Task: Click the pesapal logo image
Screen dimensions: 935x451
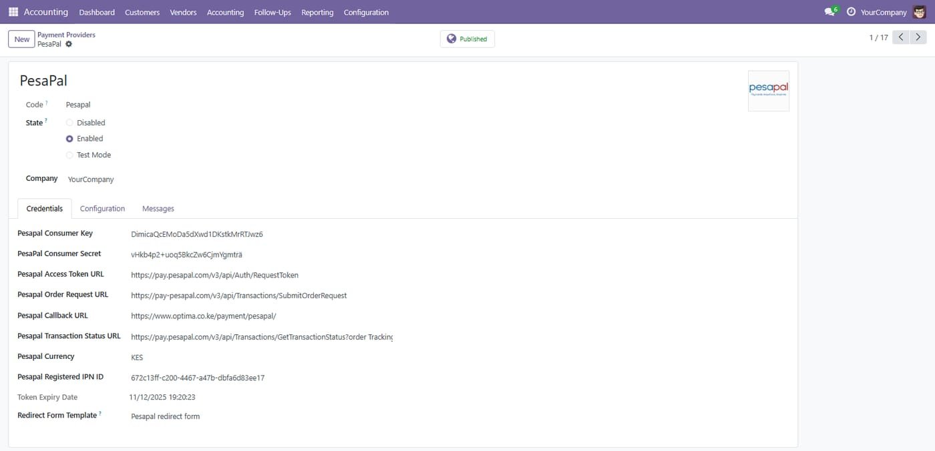Action: coord(768,91)
